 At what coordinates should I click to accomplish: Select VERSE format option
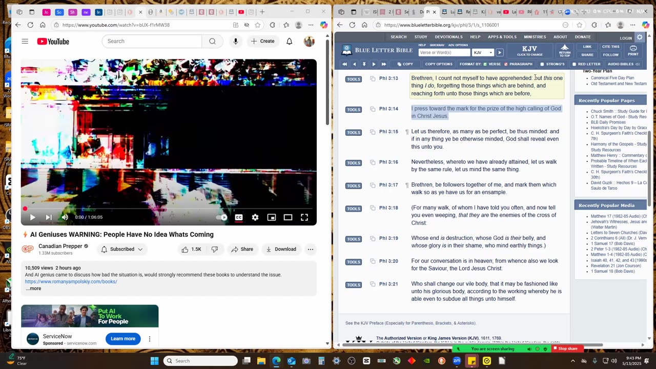492,64
